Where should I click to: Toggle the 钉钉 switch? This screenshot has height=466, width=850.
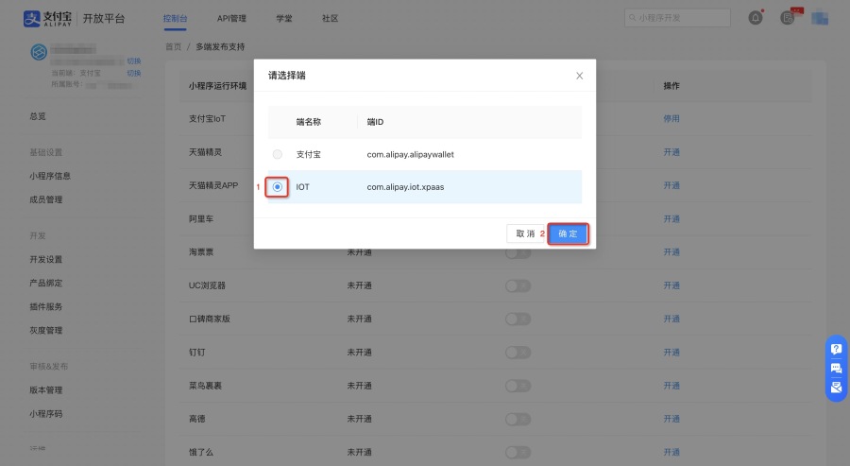pyautogui.click(x=518, y=353)
